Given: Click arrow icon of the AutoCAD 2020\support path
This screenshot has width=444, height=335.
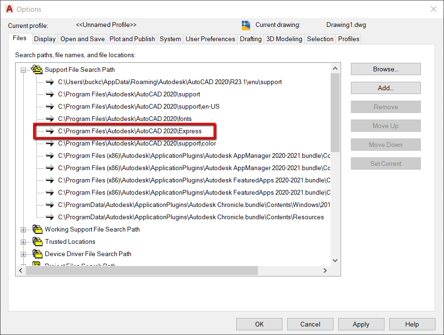Looking at the screenshot, I should pos(50,94).
